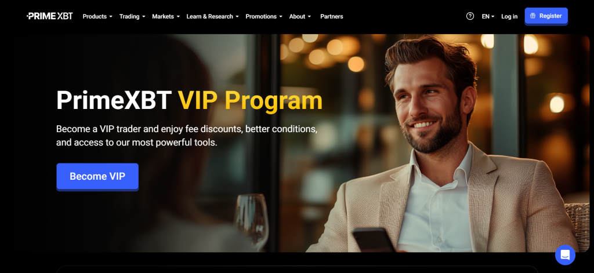Go to the Partners page
594x273 pixels.
coord(331,17)
